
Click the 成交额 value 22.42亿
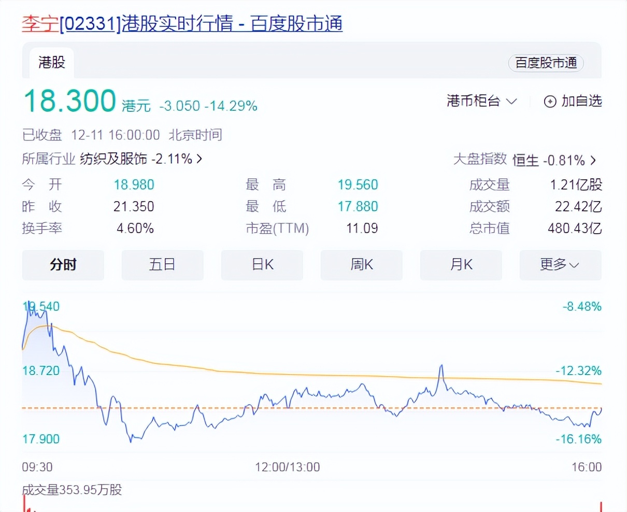[x=579, y=206]
